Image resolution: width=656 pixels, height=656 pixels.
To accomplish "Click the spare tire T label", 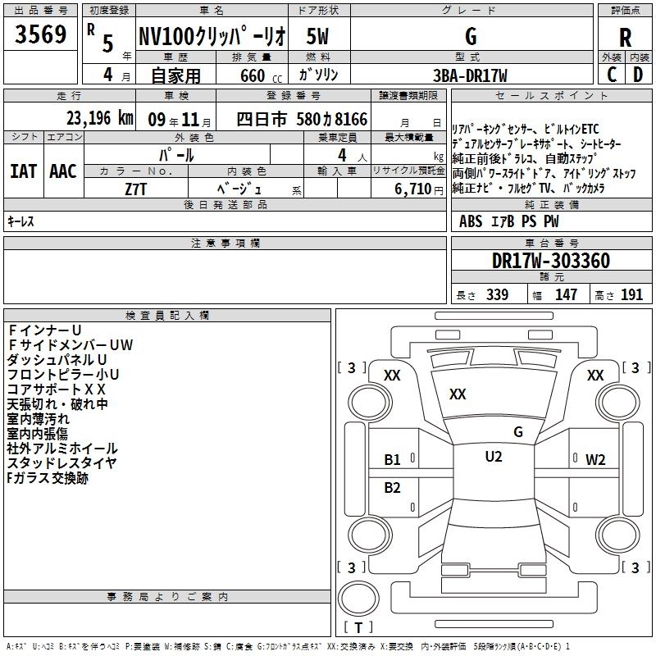I will click(x=358, y=627).
